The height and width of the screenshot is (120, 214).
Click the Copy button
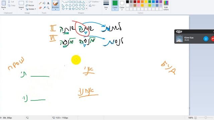(11, 5)
